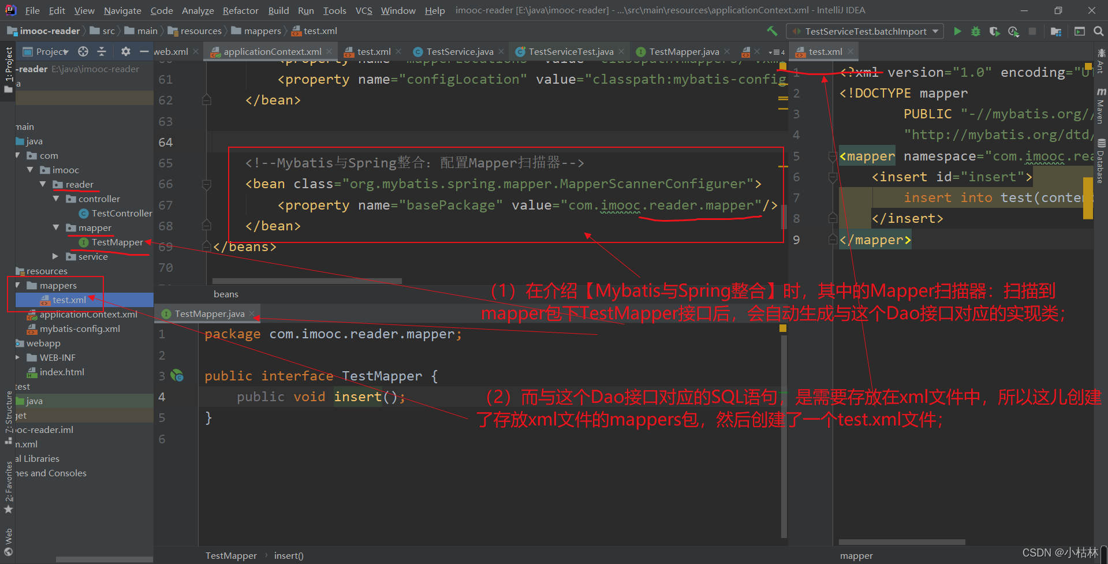
Task: Open the Ant tool window
Action: pos(1101,61)
